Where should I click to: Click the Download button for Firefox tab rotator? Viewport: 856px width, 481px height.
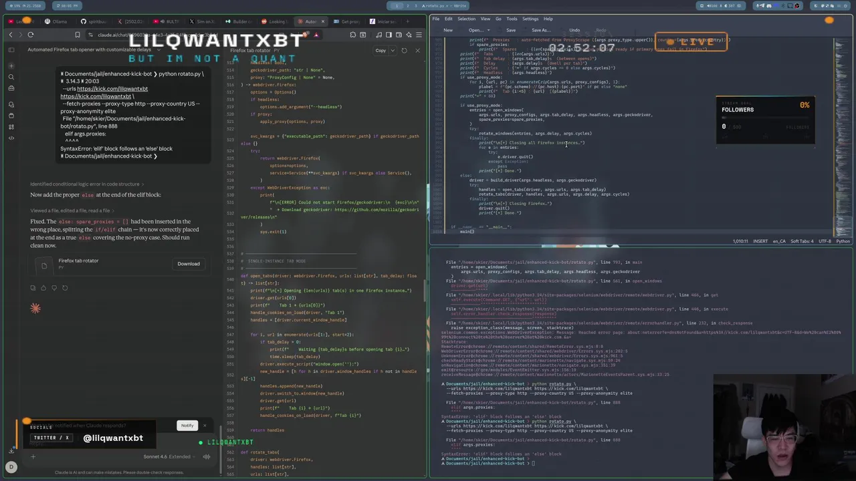click(189, 264)
